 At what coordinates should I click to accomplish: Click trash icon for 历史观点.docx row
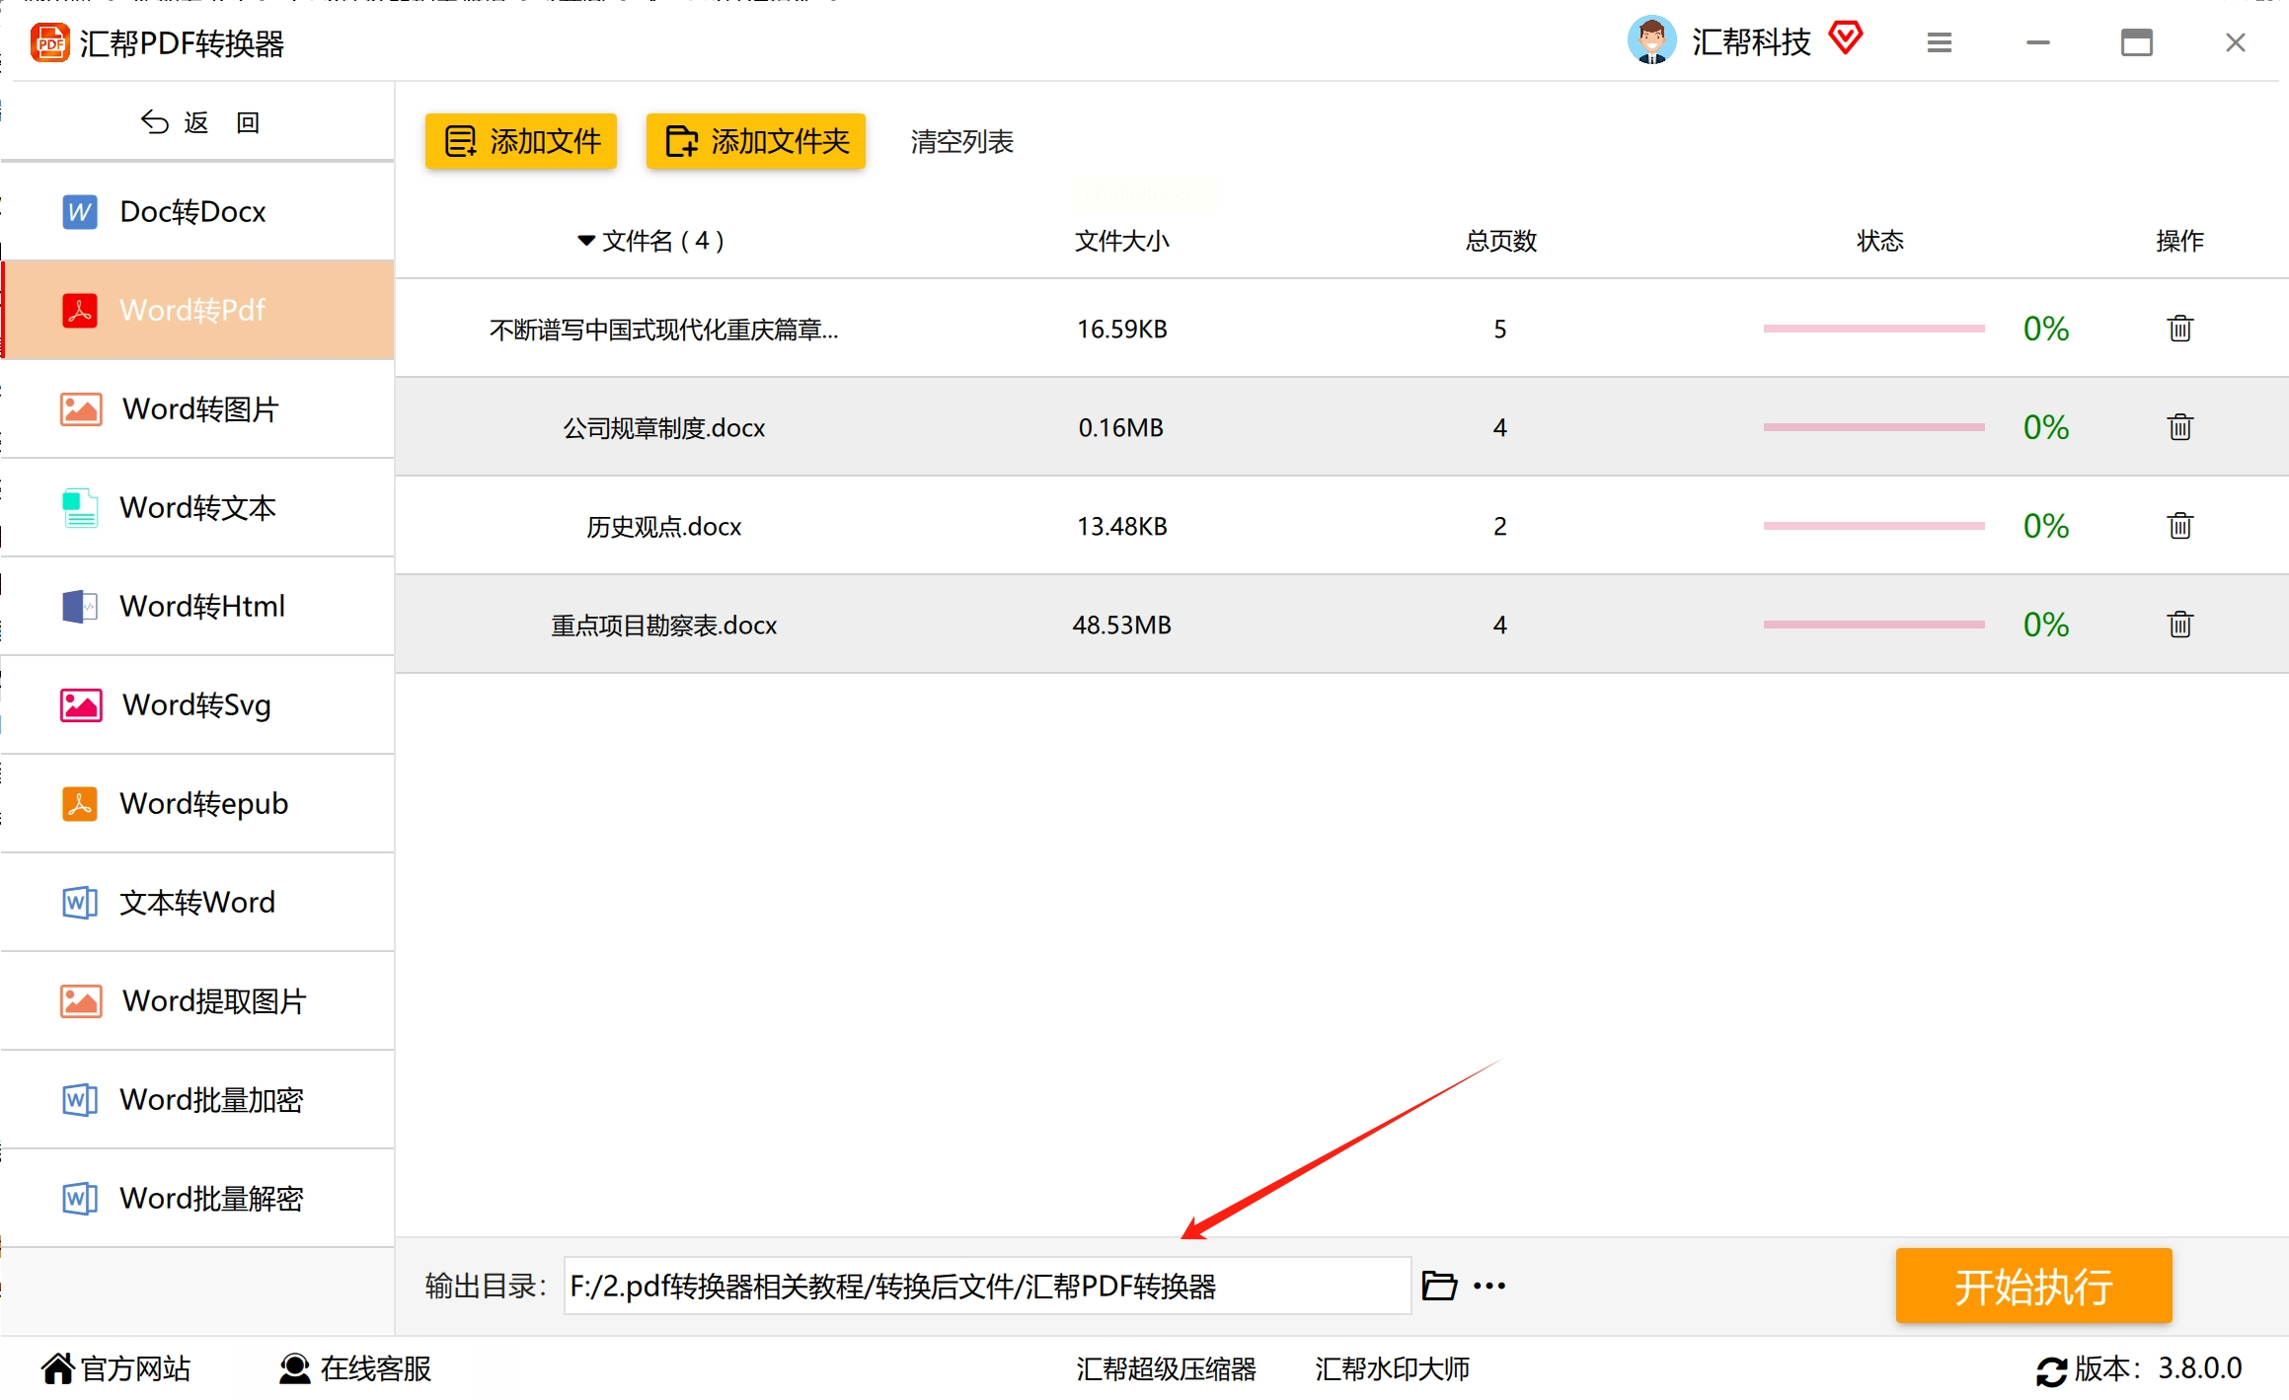[2179, 526]
